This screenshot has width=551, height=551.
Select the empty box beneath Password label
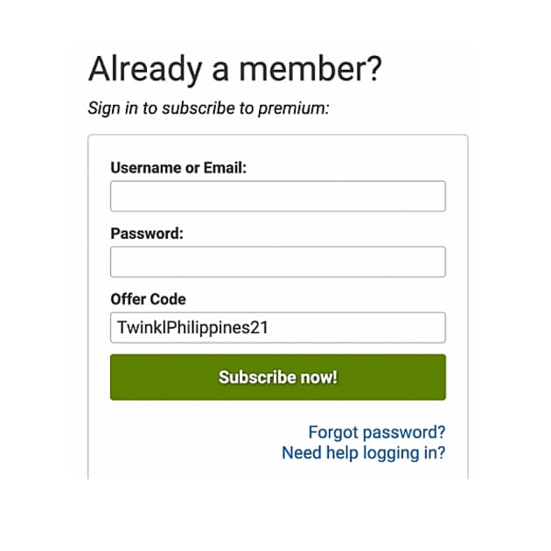pyautogui.click(x=277, y=262)
